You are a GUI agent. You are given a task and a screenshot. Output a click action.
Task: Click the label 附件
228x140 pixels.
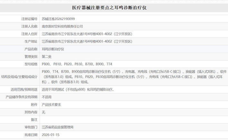[34, 105]
